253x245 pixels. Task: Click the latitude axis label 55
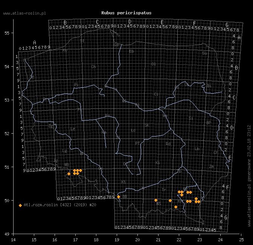click(7, 33)
